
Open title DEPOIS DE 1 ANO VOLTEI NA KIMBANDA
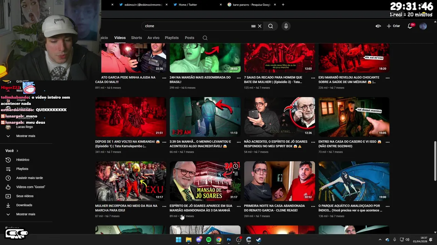(x=128, y=144)
